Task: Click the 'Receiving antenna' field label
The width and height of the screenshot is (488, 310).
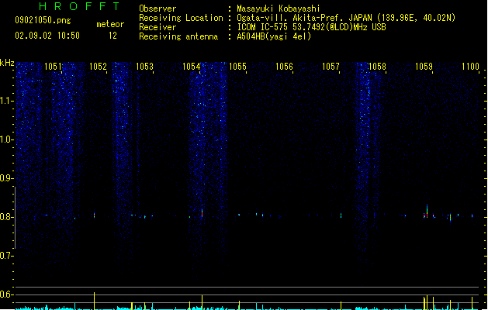Action: (178, 36)
